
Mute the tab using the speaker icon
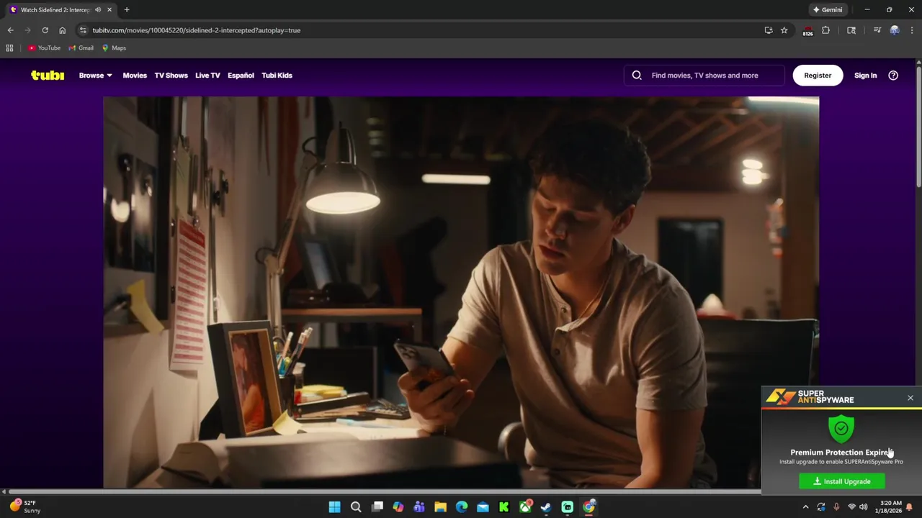[98, 10]
